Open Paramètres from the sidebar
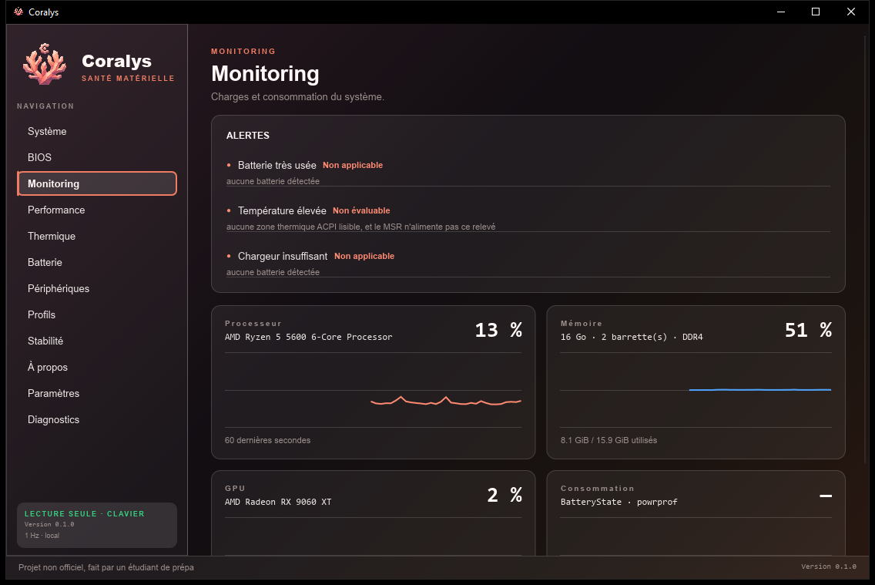The image size is (875, 585). (x=97, y=394)
